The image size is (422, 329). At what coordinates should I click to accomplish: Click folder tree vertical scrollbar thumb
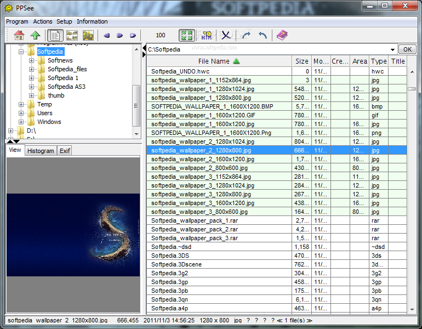click(136, 105)
